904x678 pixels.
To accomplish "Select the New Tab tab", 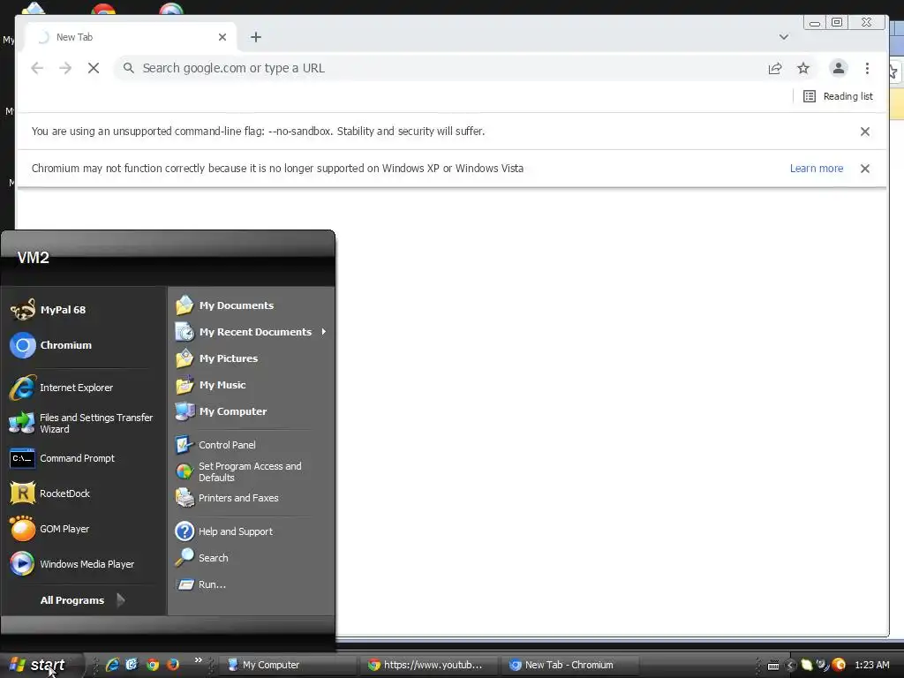I will [x=131, y=37].
